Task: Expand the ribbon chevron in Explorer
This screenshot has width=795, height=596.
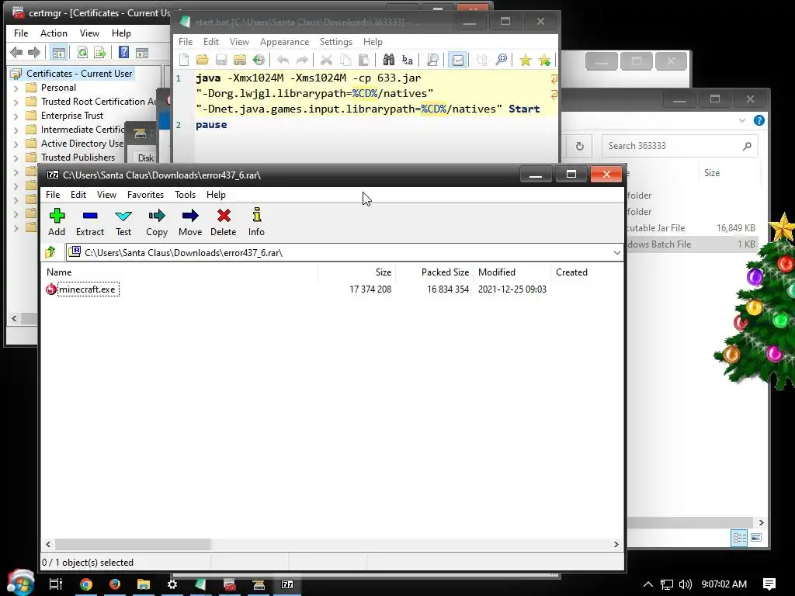Action: [742, 120]
